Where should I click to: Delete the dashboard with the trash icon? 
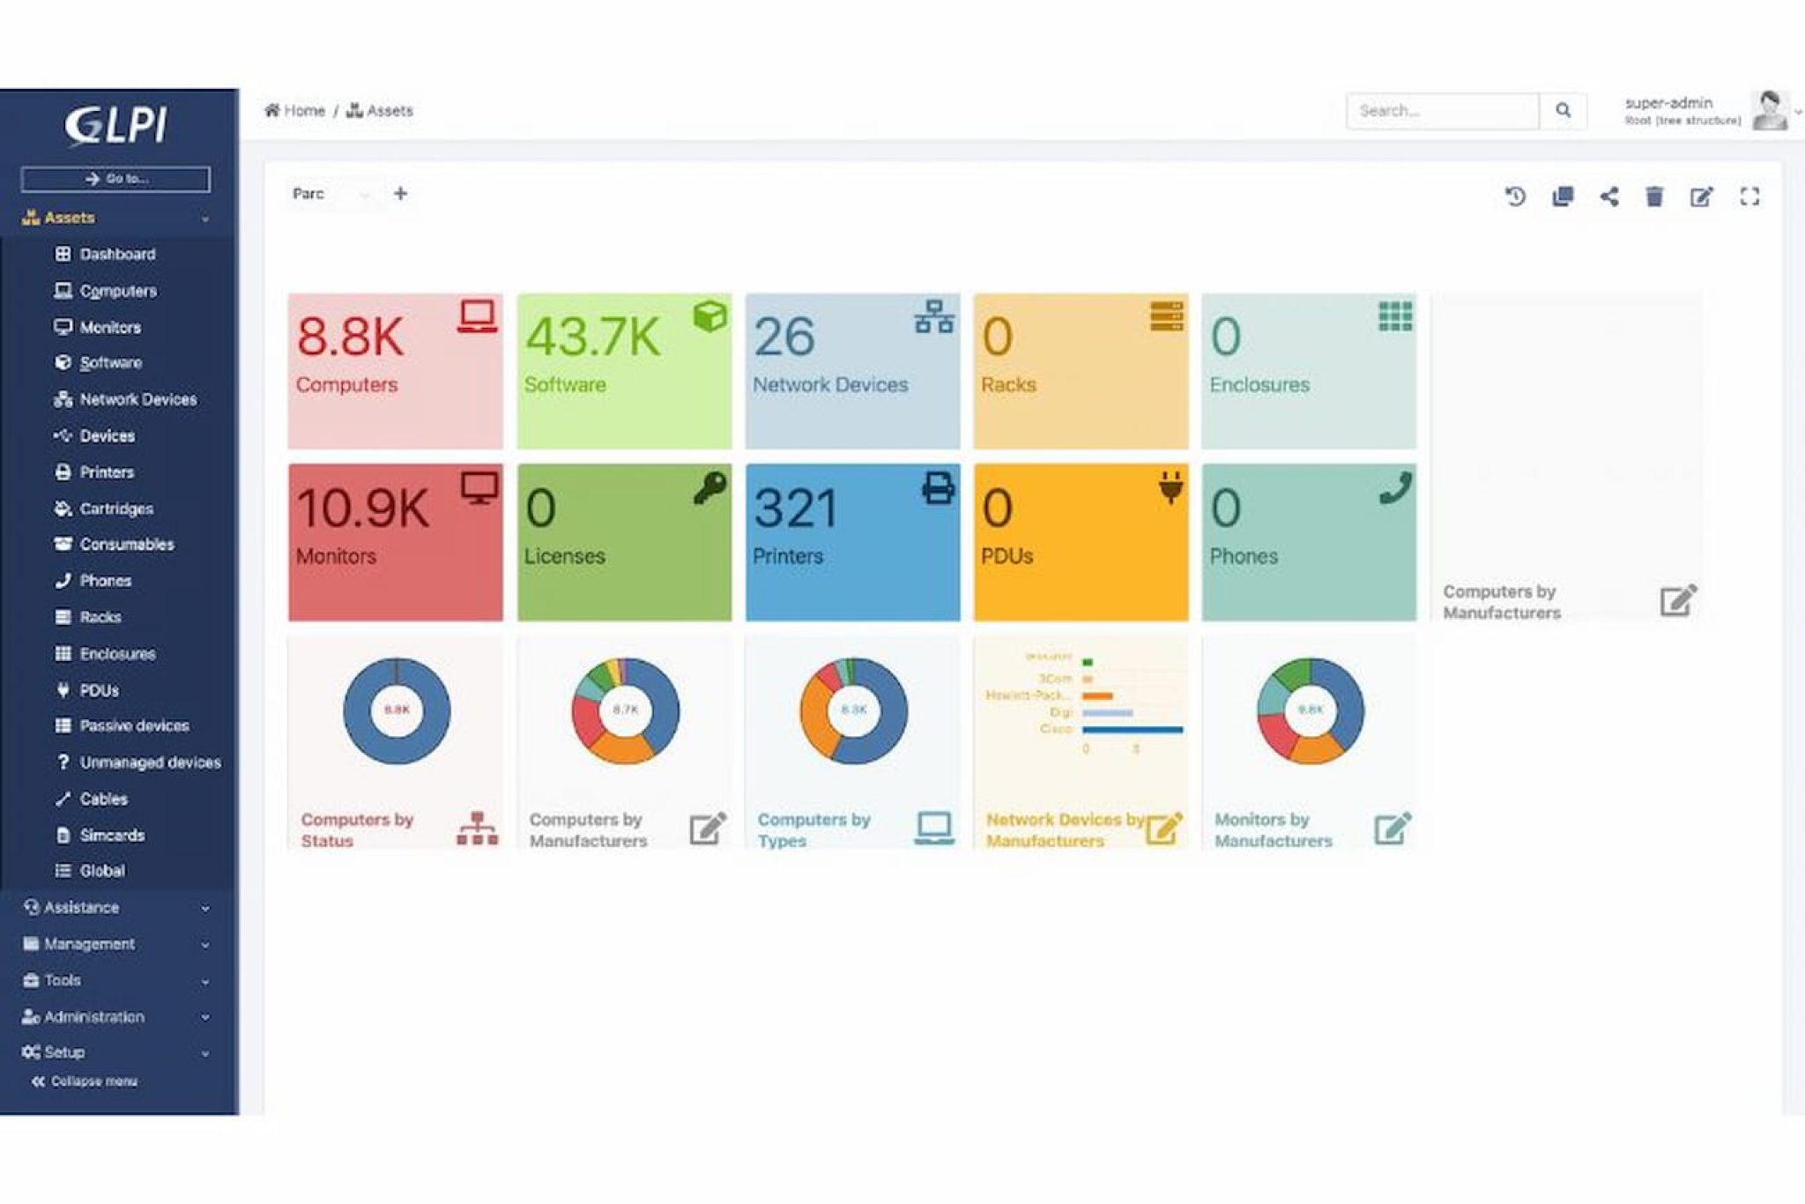(1654, 197)
